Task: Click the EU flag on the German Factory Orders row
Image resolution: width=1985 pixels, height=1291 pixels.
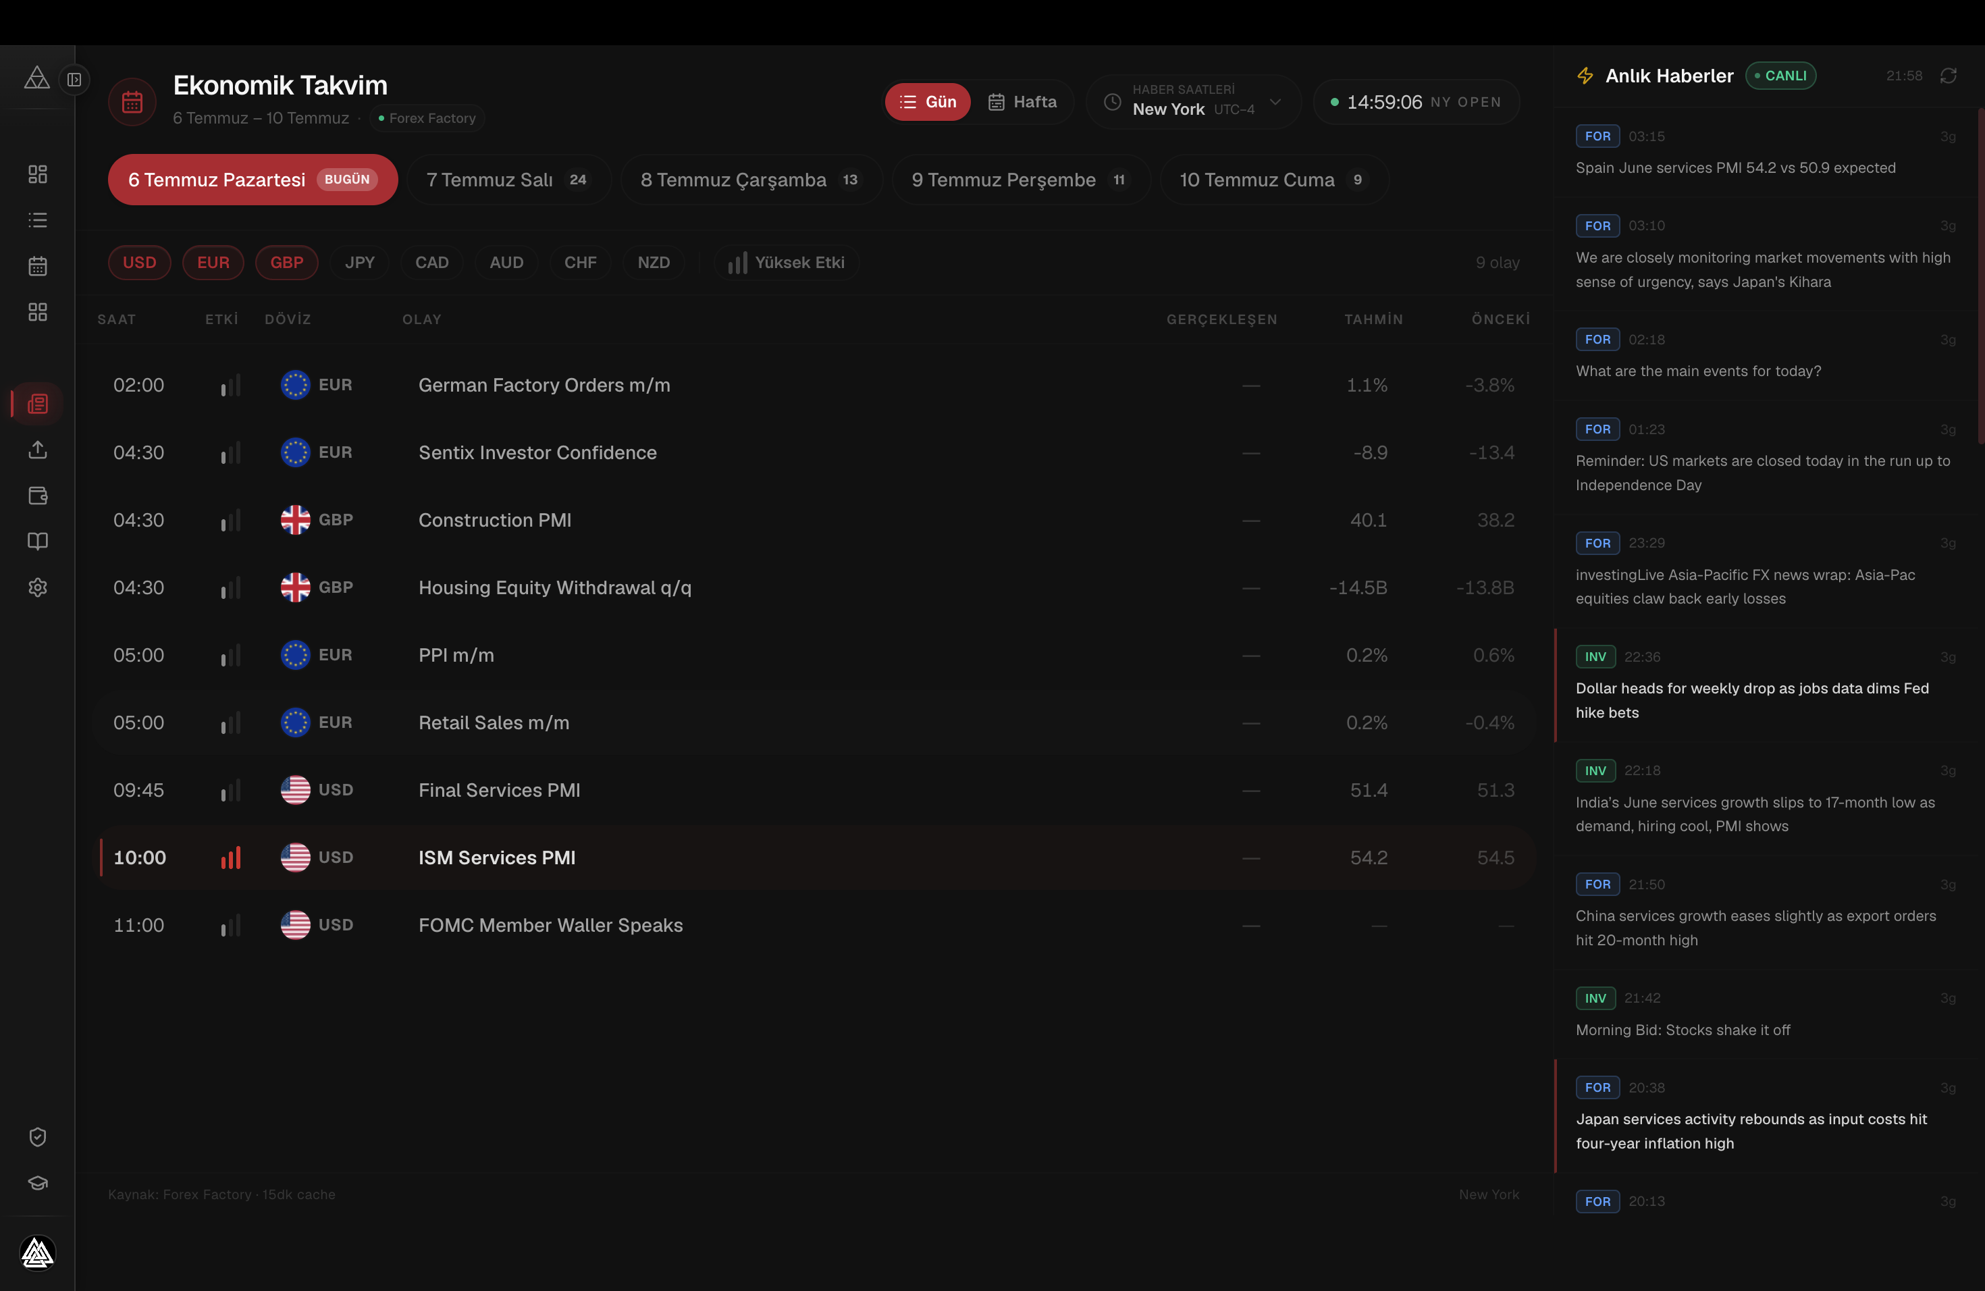Action: (295, 384)
